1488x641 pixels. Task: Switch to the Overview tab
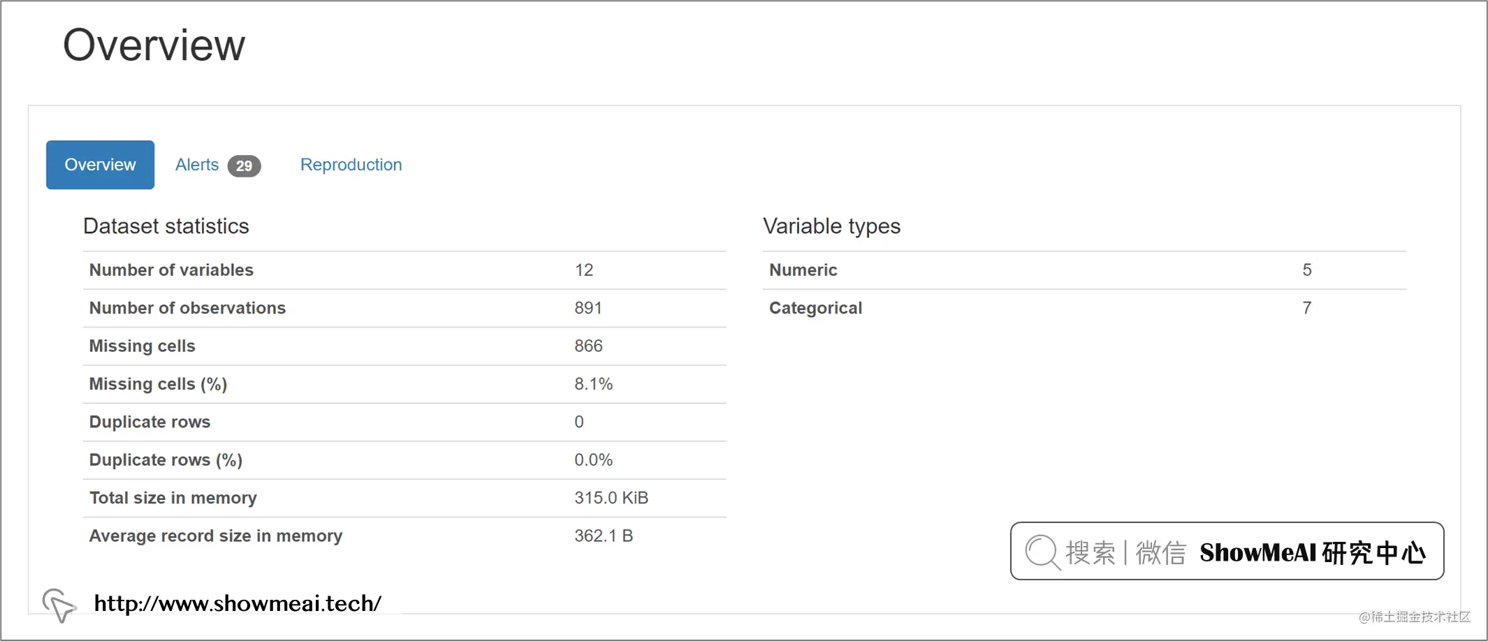pos(101,165)
